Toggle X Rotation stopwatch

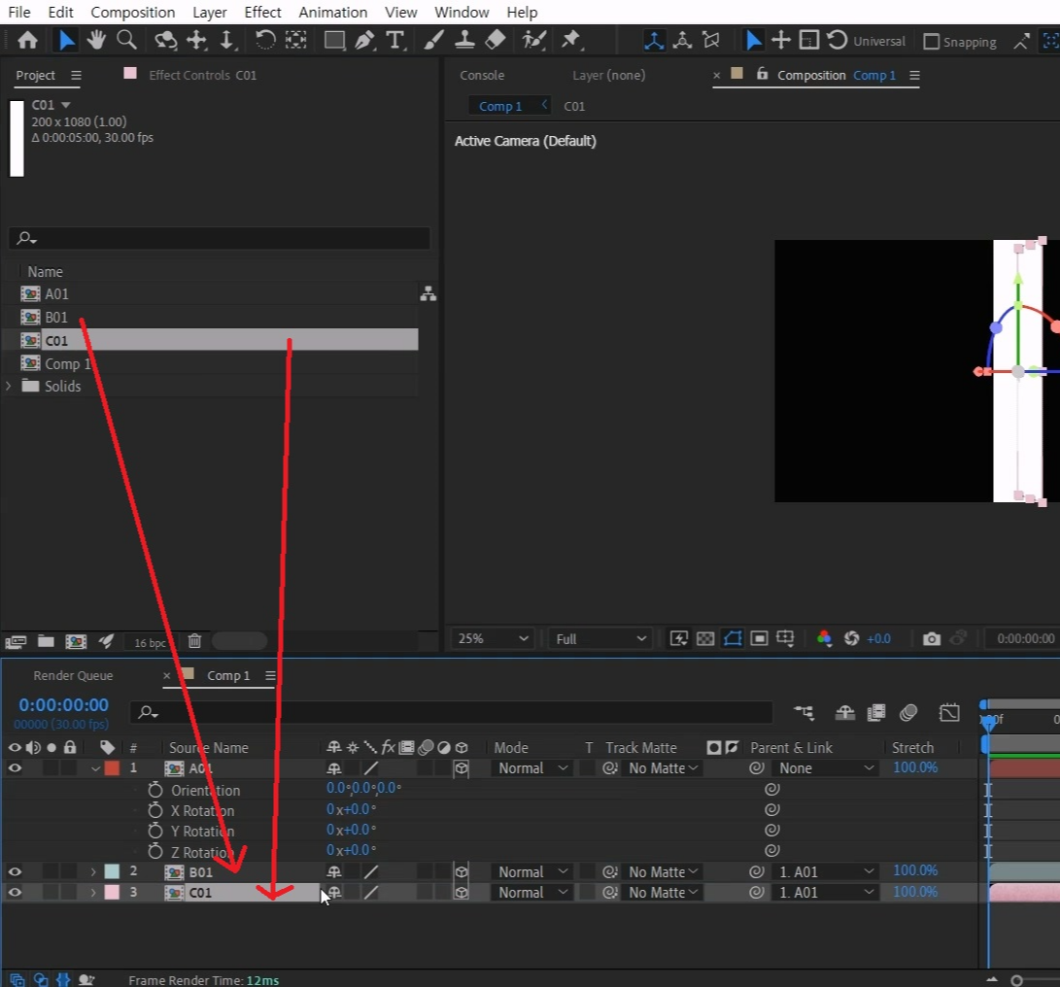click(155, 810)
